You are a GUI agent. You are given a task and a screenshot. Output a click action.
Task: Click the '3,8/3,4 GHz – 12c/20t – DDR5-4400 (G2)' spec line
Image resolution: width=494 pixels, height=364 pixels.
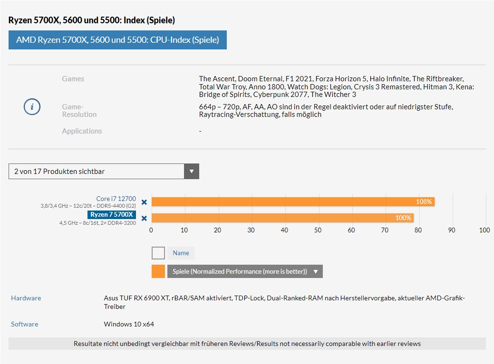(x=88, y=206)
